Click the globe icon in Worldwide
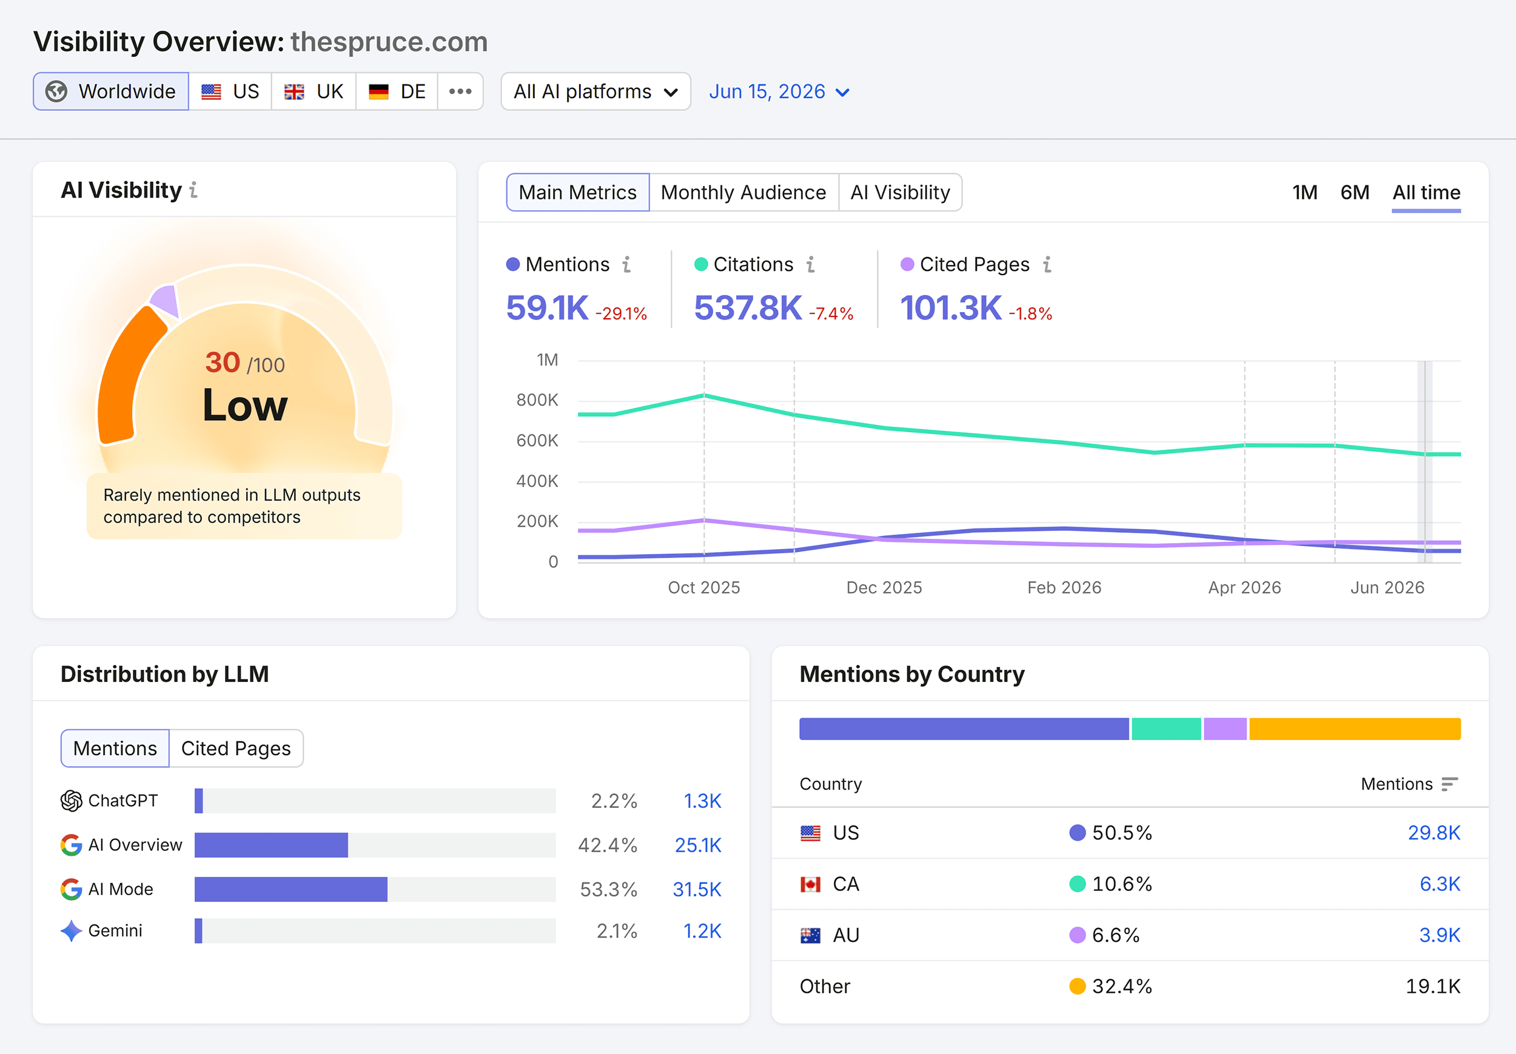This screenshot has width=1516, height=1054. point(57,91)
